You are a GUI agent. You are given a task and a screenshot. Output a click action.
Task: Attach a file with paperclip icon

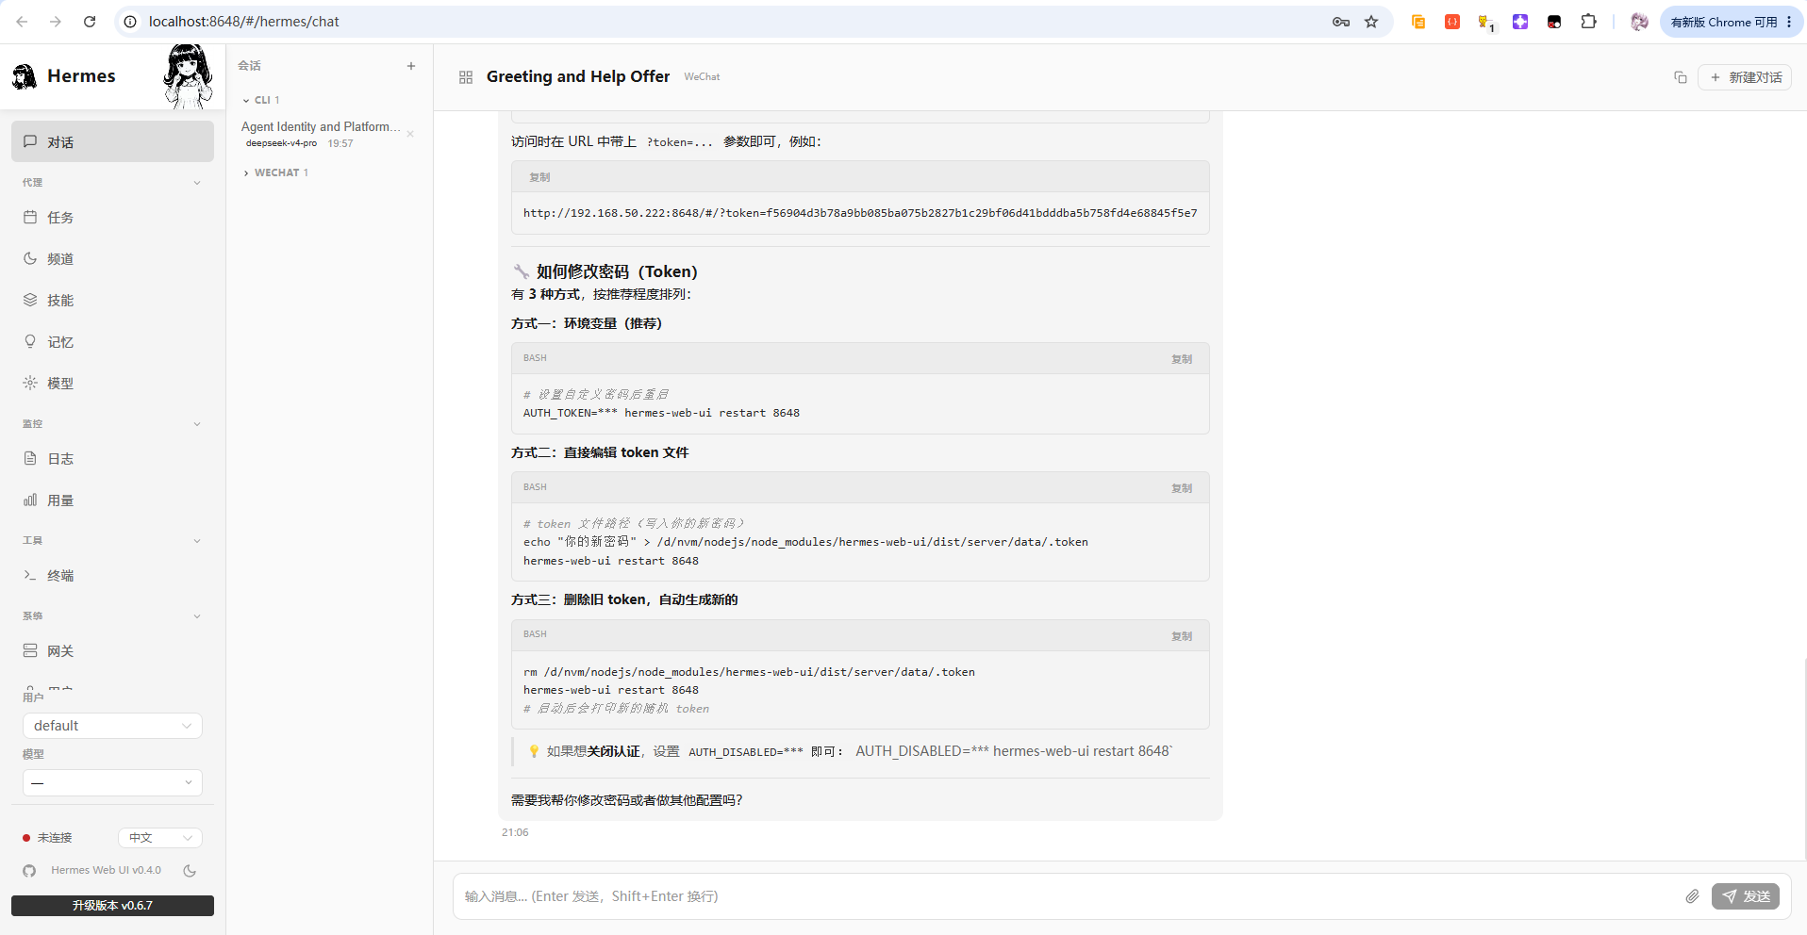click(x=1693, y=896)
